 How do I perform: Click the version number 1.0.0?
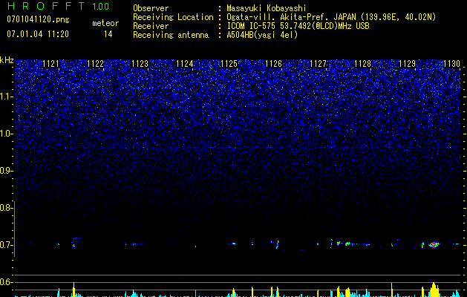pos(101,7)
